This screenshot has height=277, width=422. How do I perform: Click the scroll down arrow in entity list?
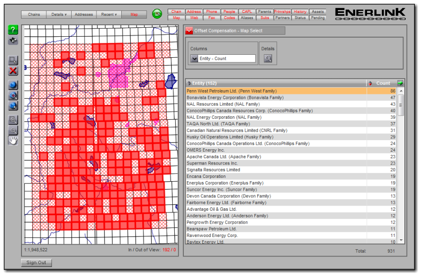tap(401, 240)
